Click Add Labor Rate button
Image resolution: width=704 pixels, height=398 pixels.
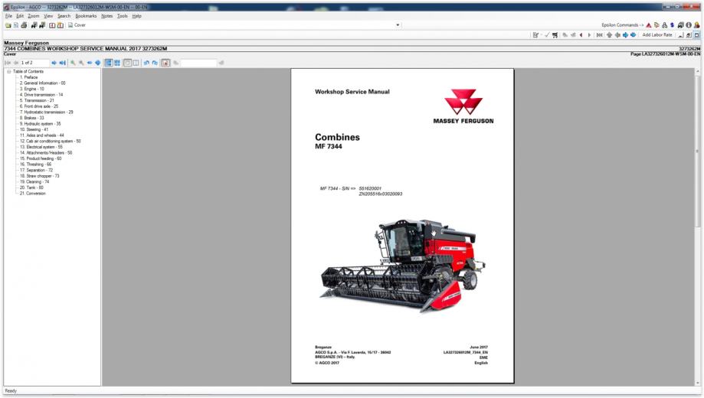tap(657, 35)
